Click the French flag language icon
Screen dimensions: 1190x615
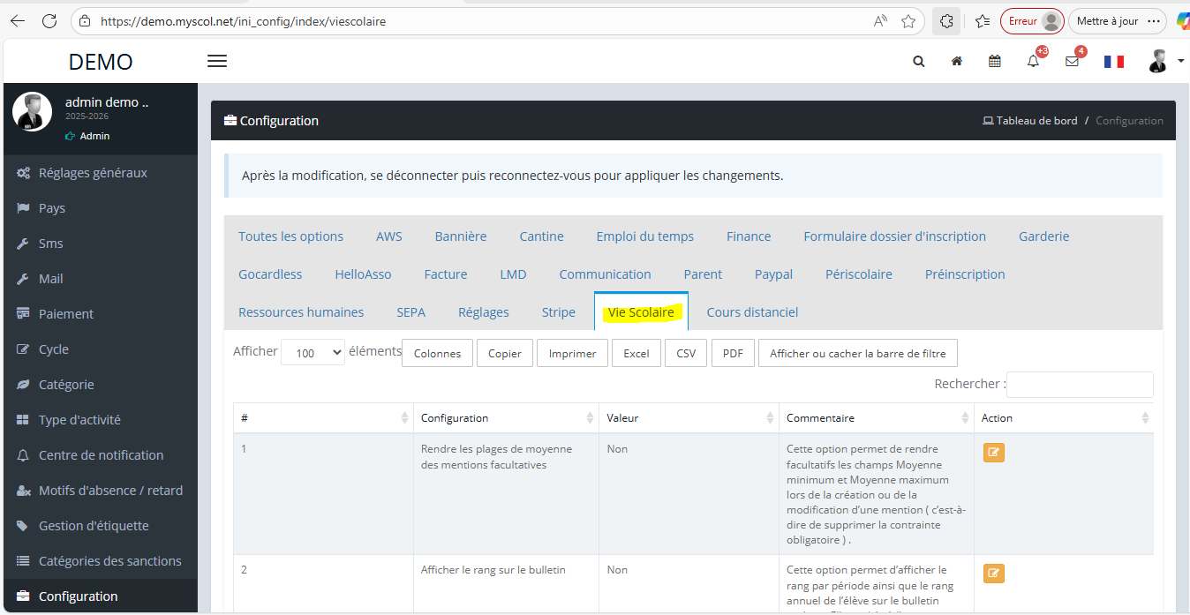tap(1114, 62)
